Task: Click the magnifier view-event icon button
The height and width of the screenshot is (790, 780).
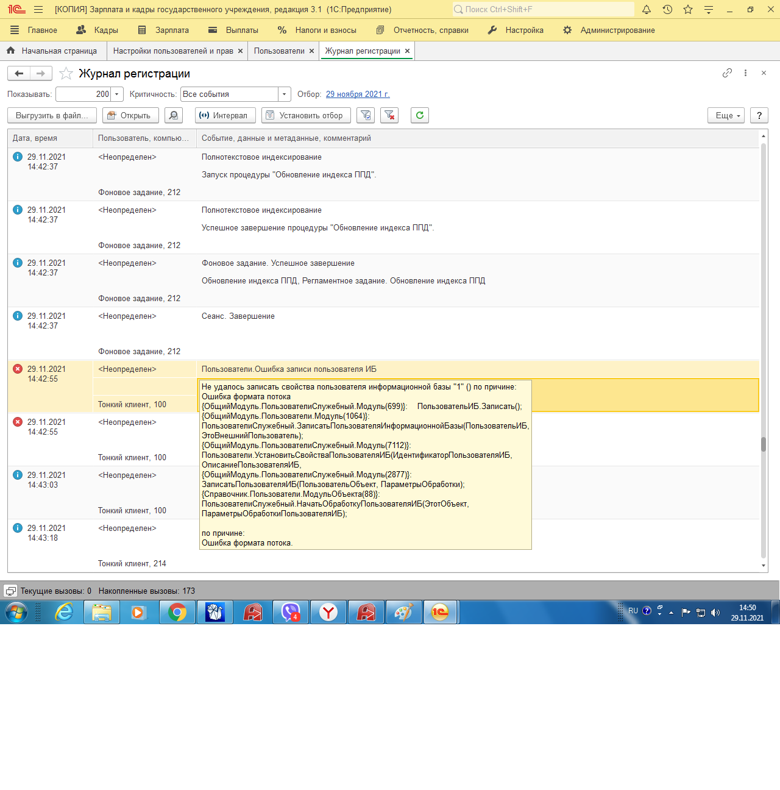Action: (174, 115)
